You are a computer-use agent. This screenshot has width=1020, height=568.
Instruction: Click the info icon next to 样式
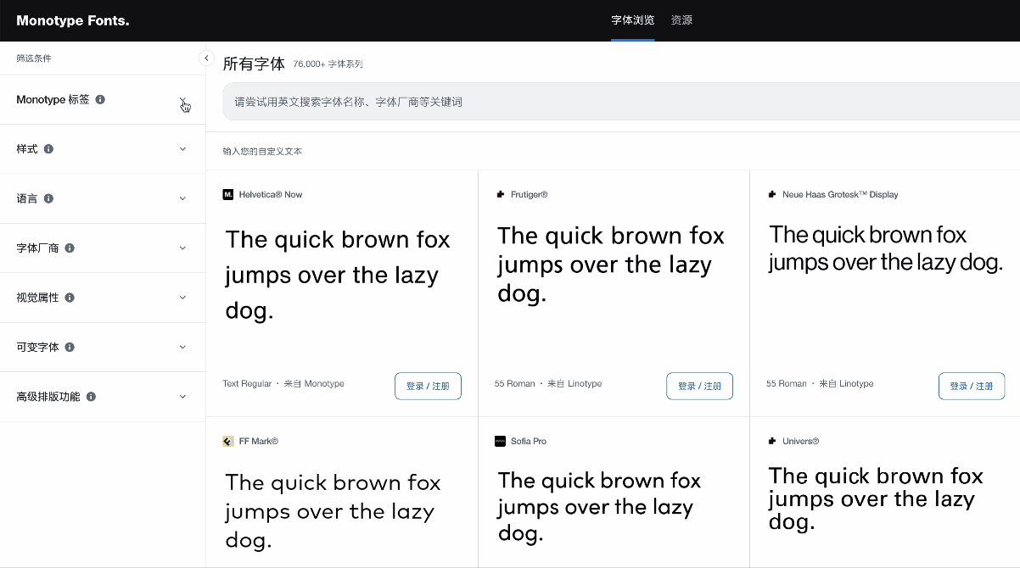(48, 149)
